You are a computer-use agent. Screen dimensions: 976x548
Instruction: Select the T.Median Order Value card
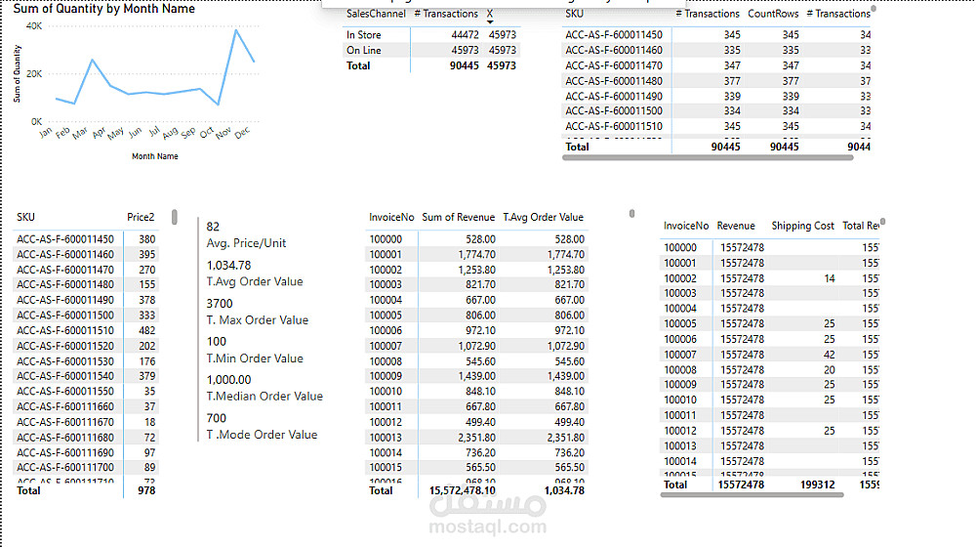264,388
